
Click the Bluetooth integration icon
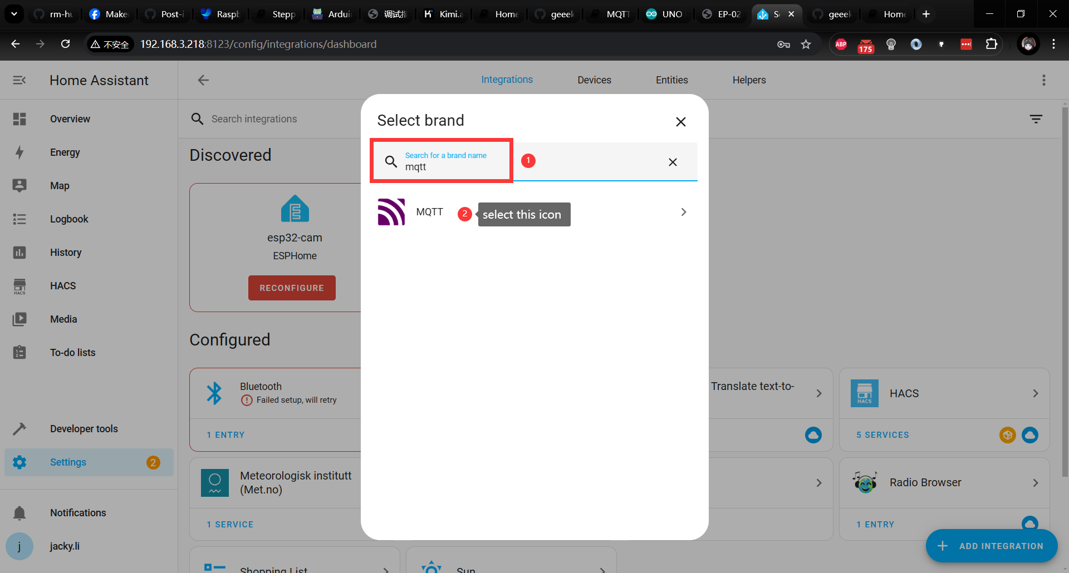click(x=214, y=393)
